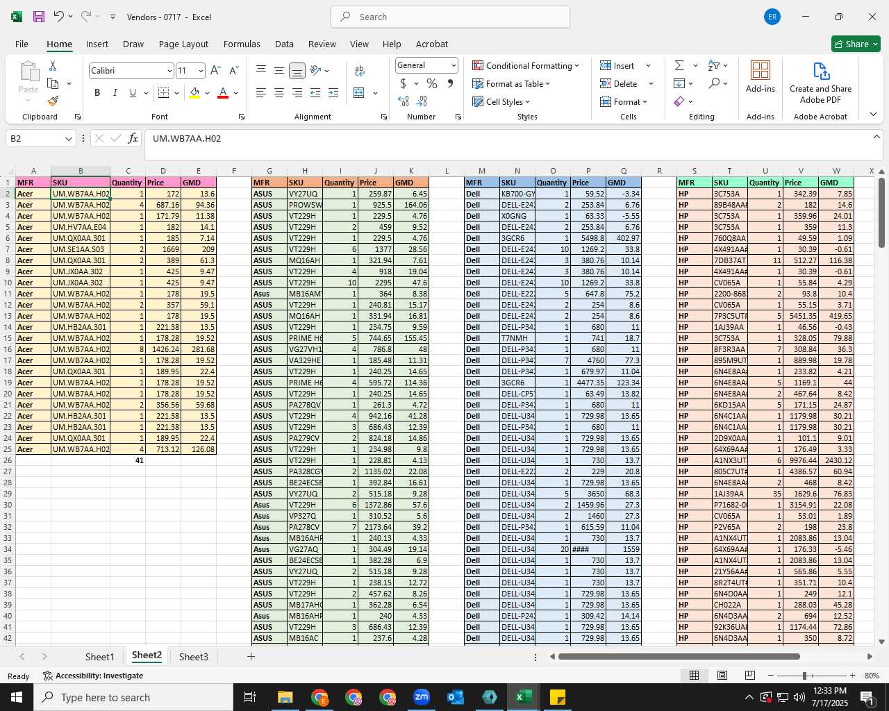Click the Search box in title bar
The width and height of the screenshot is (889, 711).
click(451, 17)
